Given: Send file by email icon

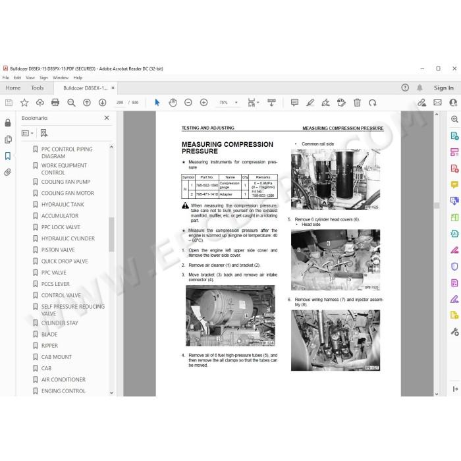Looking at the screenshot, I should click(437, 102).
